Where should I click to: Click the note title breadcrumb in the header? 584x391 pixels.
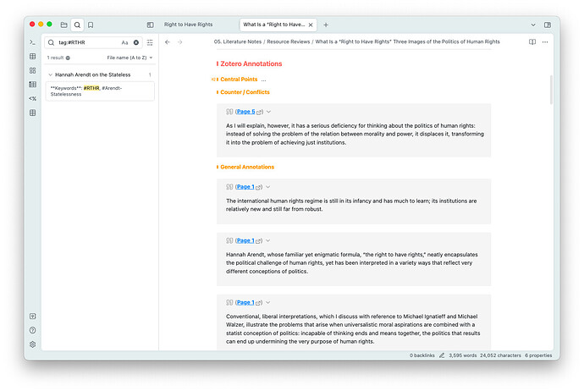[407, 41]
